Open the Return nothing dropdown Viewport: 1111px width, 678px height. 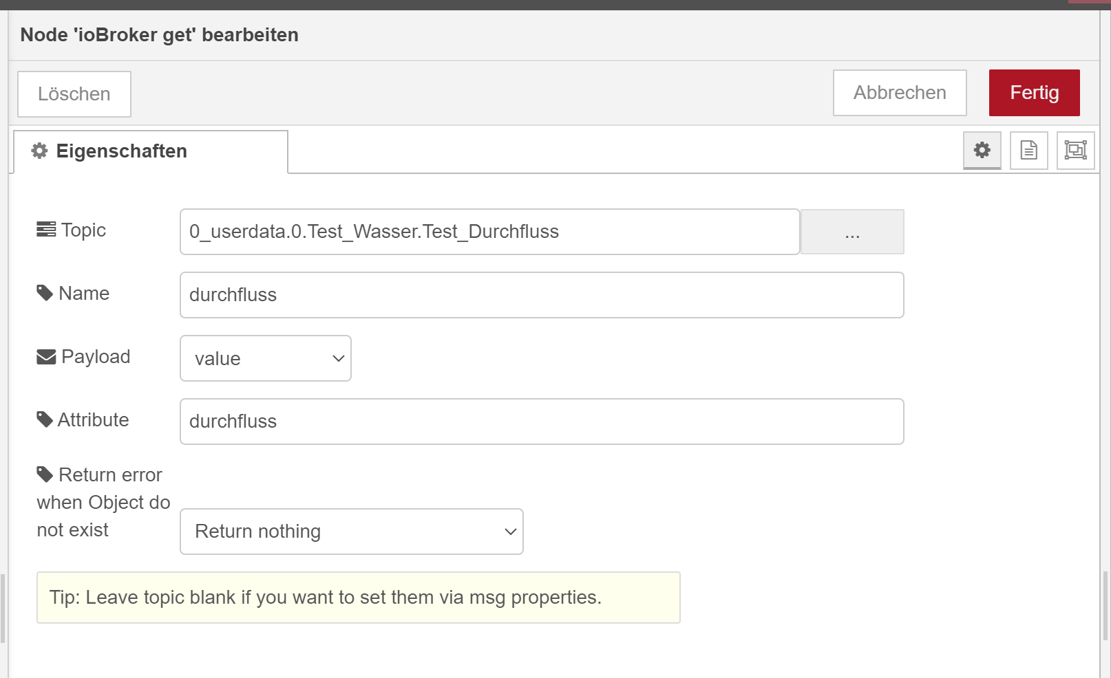pyautogui.click(x=351, y=532)
